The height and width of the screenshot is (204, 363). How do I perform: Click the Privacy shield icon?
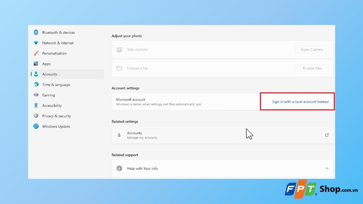pos(36,116)
